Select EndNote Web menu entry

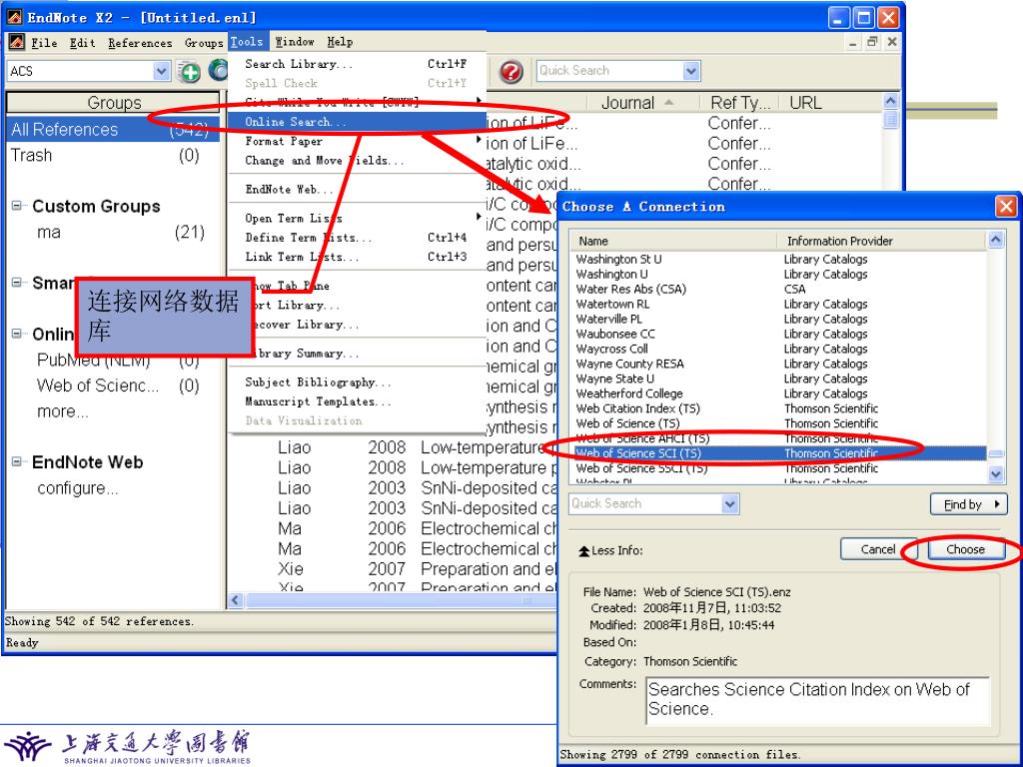(357, 189)
